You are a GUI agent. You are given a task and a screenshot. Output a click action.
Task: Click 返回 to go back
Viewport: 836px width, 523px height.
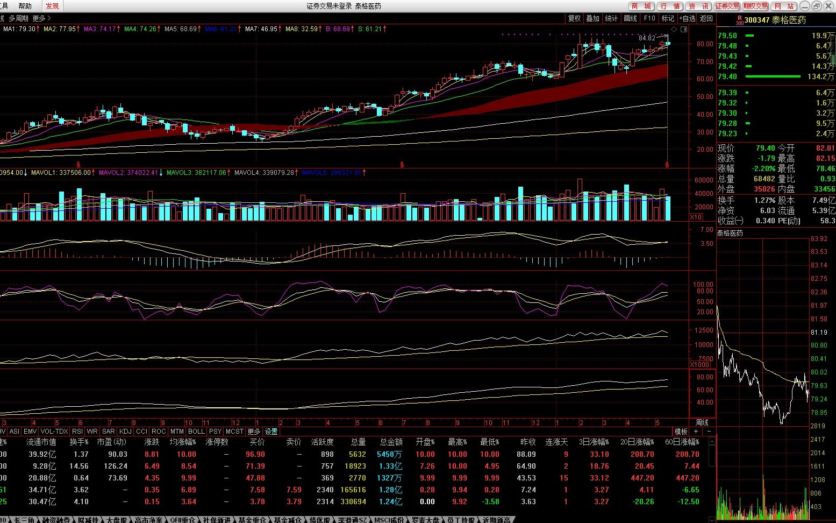pyautogui.click(x=706, y=18)
